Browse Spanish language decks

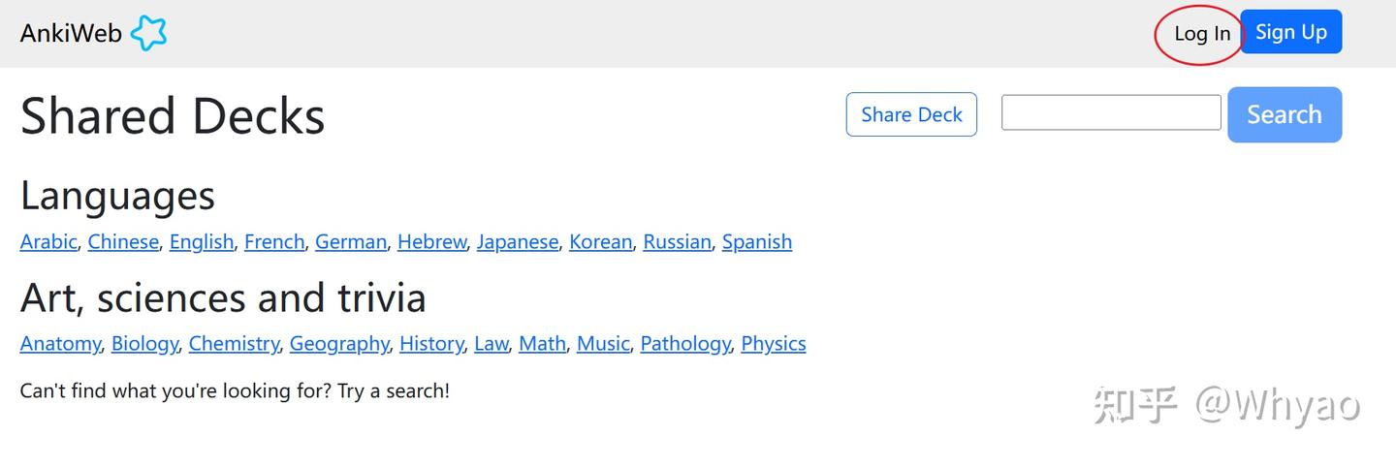(757, 241)
